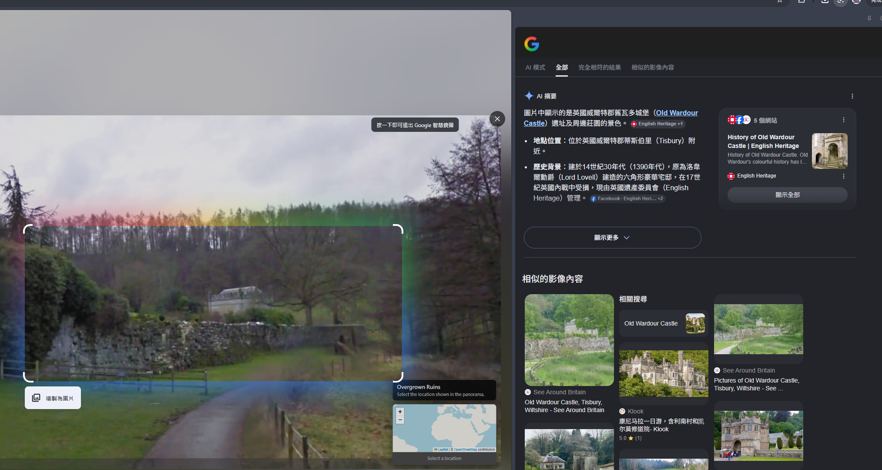Click 顯示全部 to show all websites

coord(787,195)
